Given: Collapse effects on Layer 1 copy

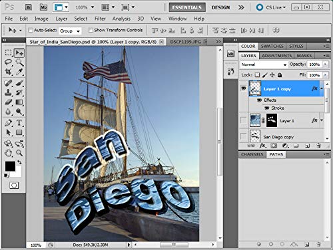Looking at the screenshot, I should coord(322,88).
